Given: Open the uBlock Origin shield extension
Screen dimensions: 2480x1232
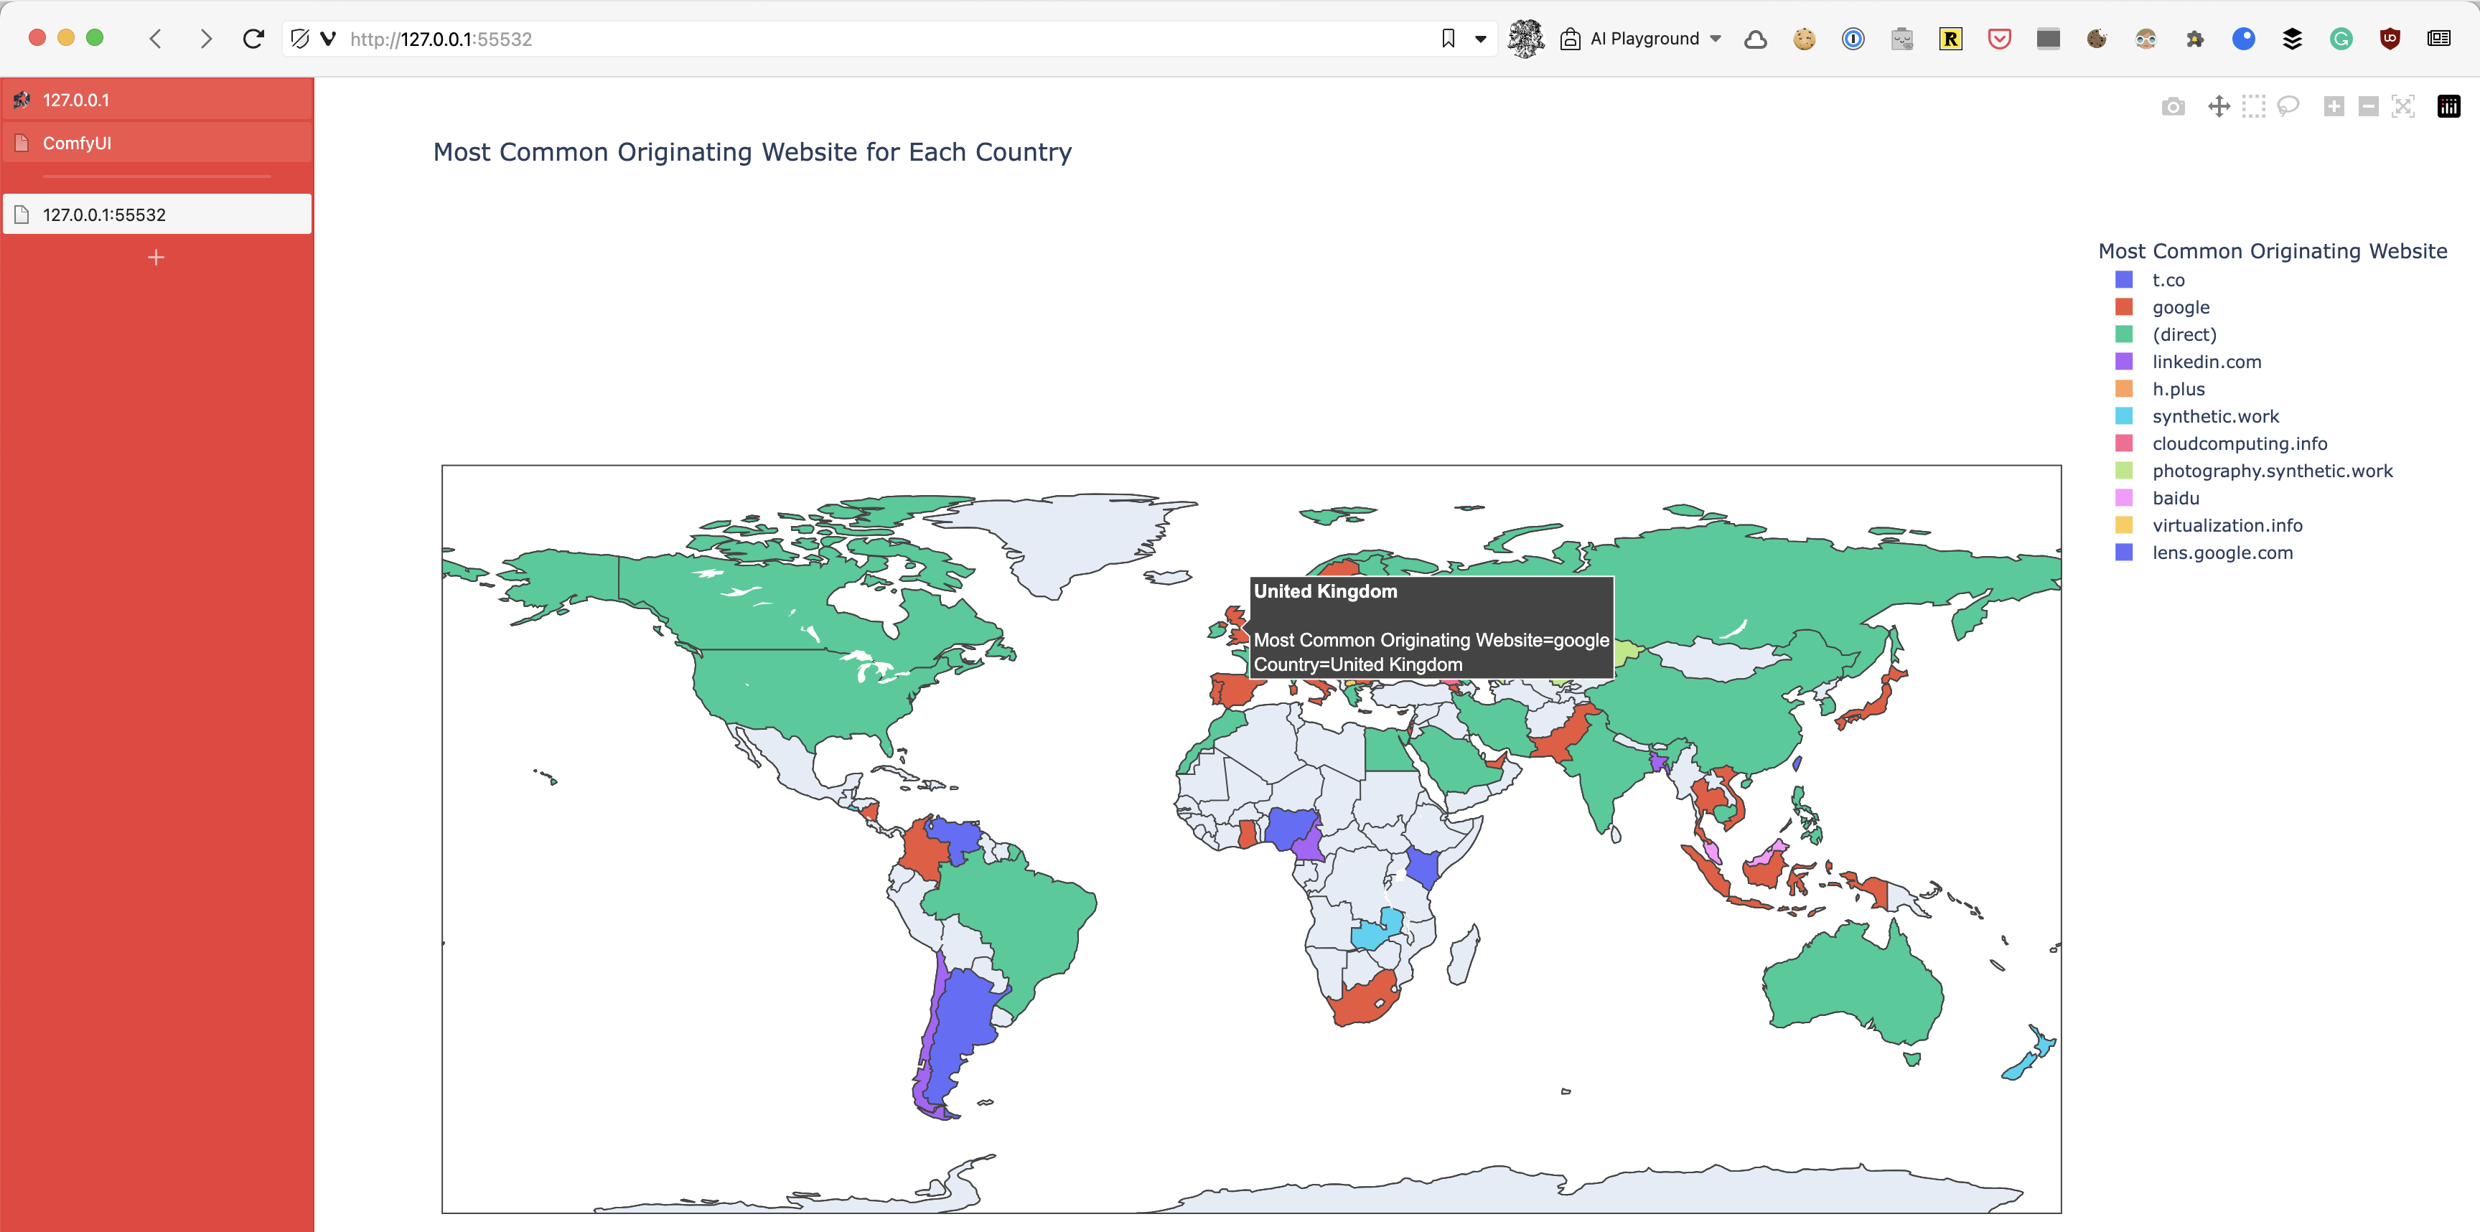Looking at the screenshot, I should click(x=2390, y=39).
